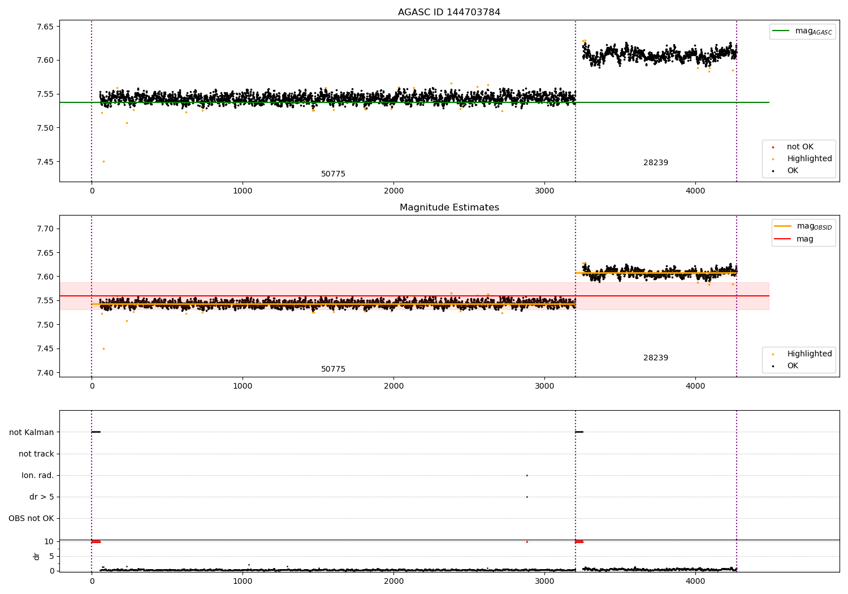This screenshot has height=594, width=848.
Task: Click the "not OK" legend entry
Action: 800,147
